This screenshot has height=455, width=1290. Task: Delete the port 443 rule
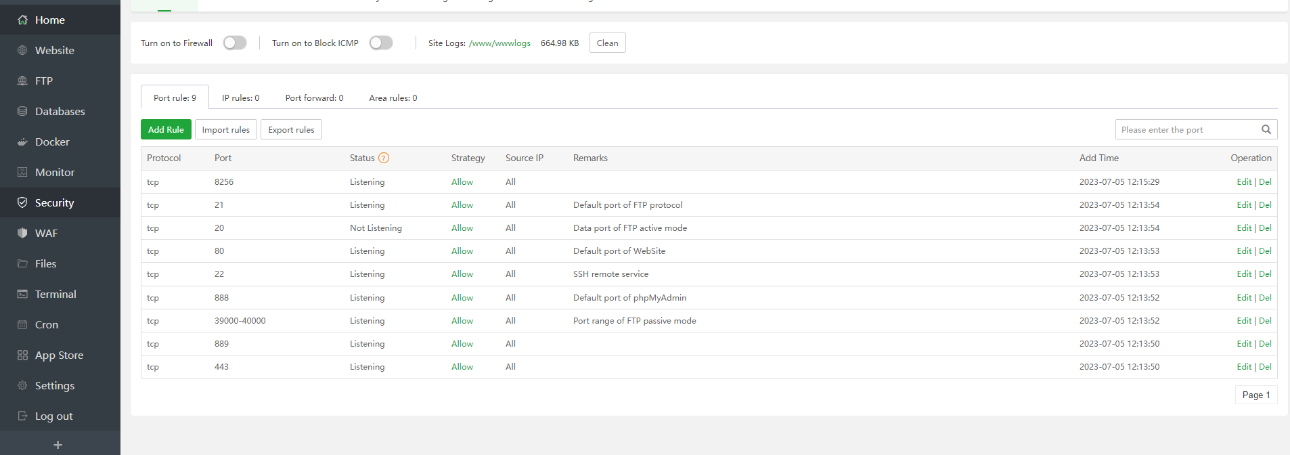pos(1265,367)
